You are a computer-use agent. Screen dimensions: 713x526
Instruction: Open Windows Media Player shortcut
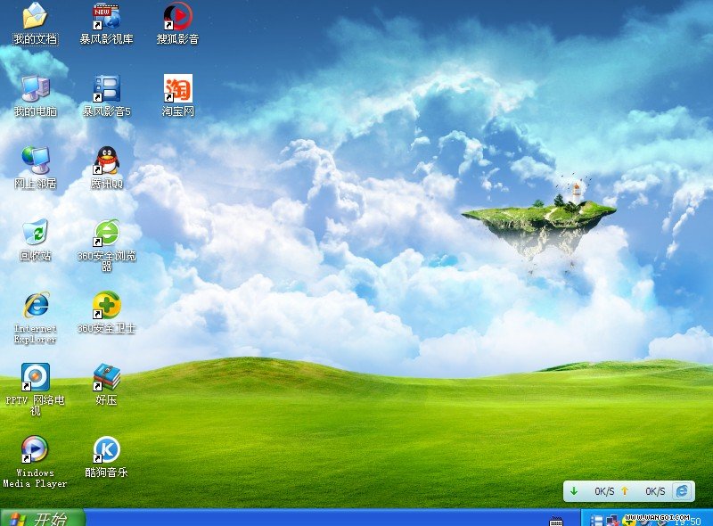pos(35,449)
